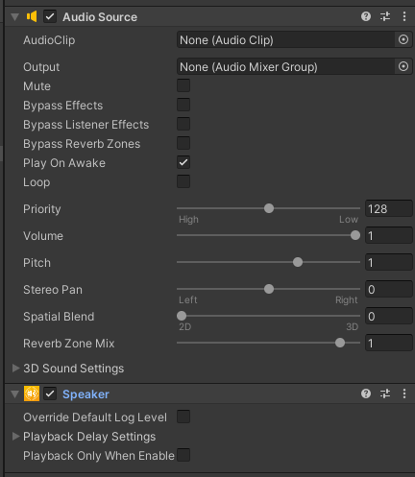Check Playback Only When Enabled
Viewport: 415px width, 477px height.
pyautogui.click(x=183, y=455)
